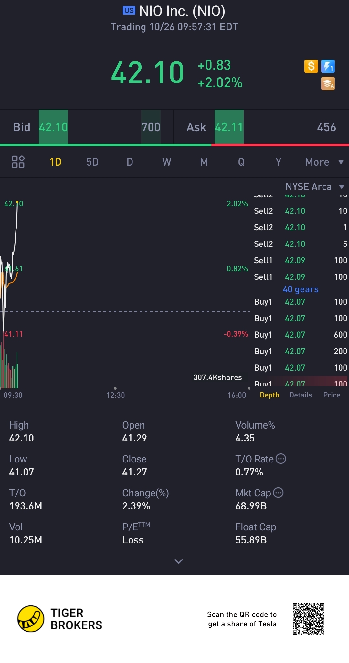
Task: Tap the Low value 41.07
Action: pyautogui.click(x=21, y=472)
